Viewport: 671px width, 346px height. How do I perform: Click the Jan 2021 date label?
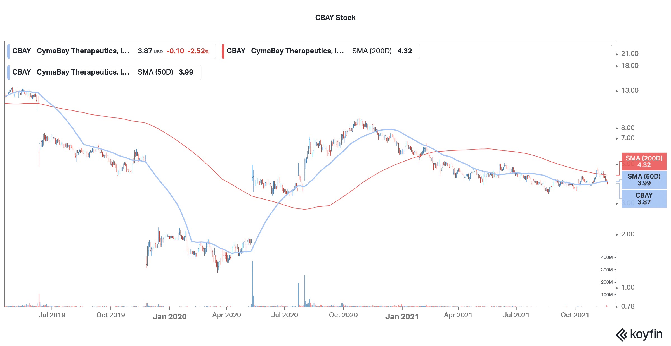(402, 317)
